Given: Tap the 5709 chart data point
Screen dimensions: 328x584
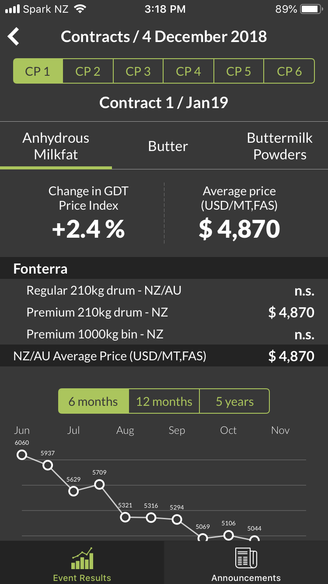Looking at the screenshot, I should (x=99, y=485).
